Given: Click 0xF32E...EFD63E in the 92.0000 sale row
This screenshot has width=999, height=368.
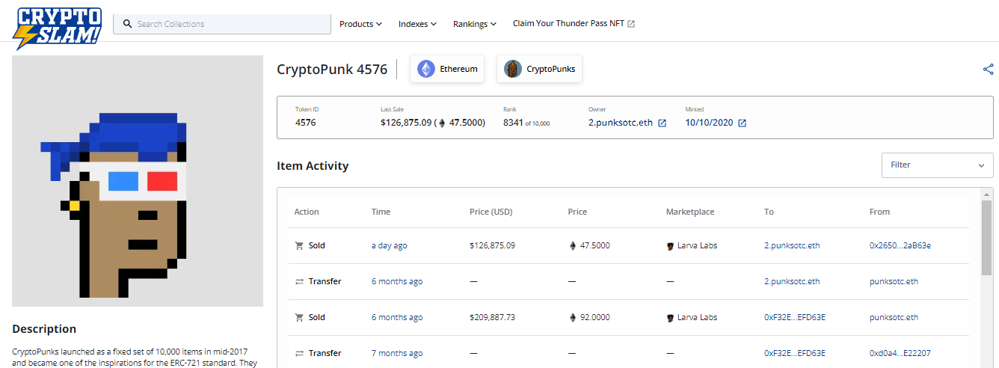Looking at the screenshot, I should [x=795, y=317].
